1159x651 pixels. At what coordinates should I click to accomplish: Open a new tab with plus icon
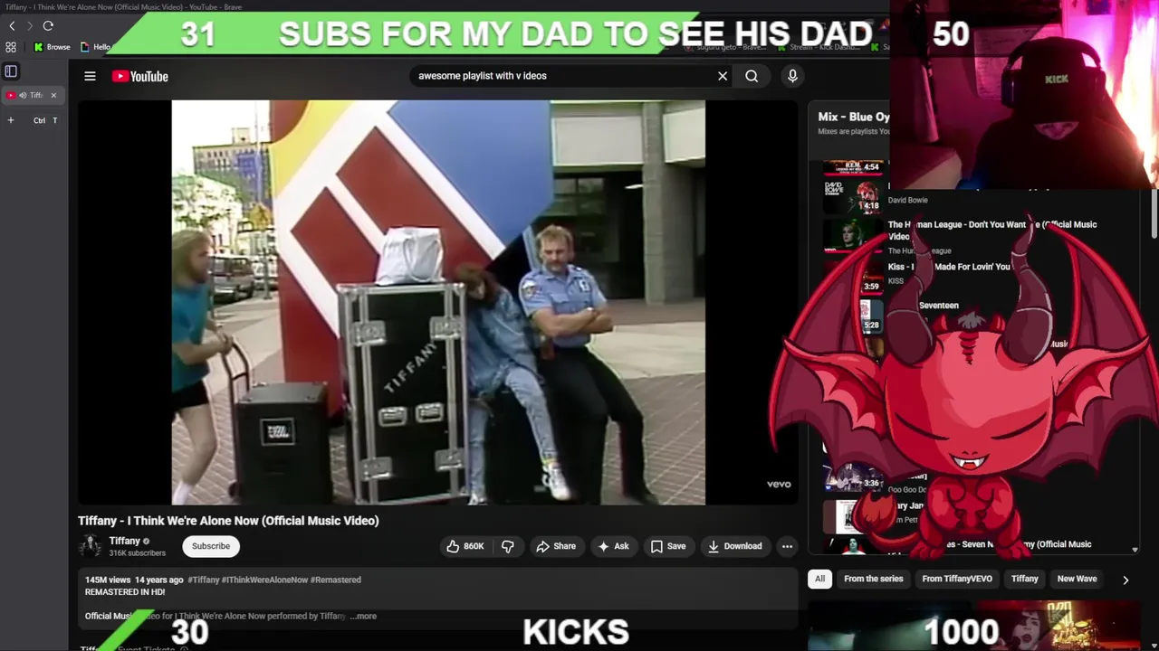point(11,120)
